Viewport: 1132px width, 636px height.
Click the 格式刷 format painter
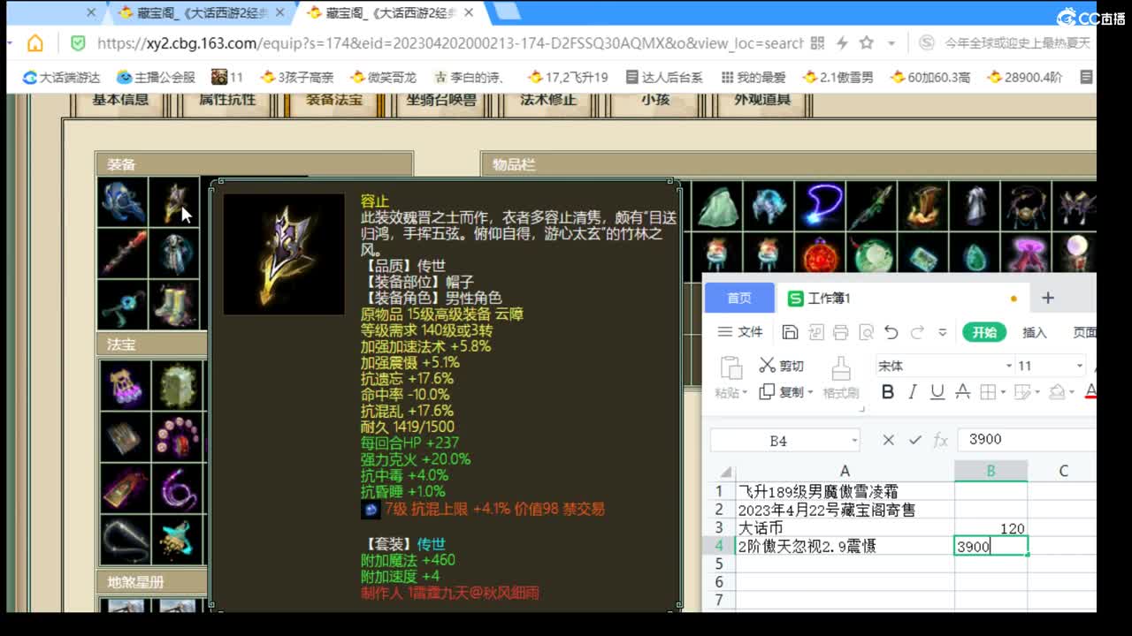(840, 377)
